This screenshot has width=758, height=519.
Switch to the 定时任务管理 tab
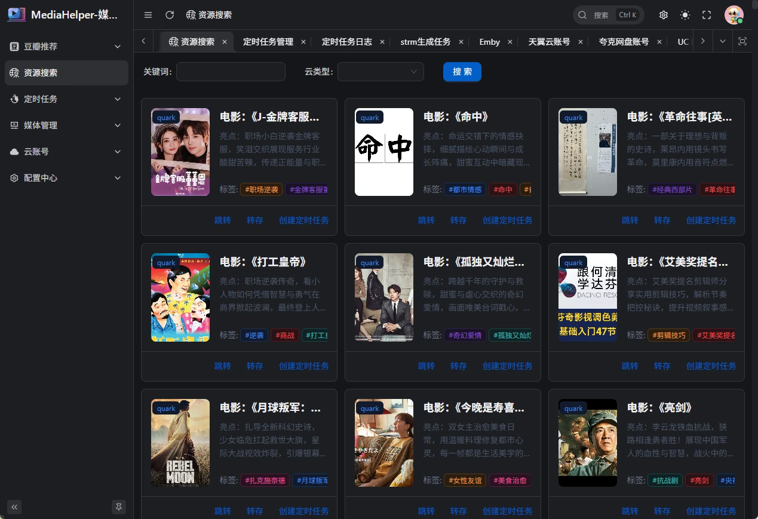point(268,42)
